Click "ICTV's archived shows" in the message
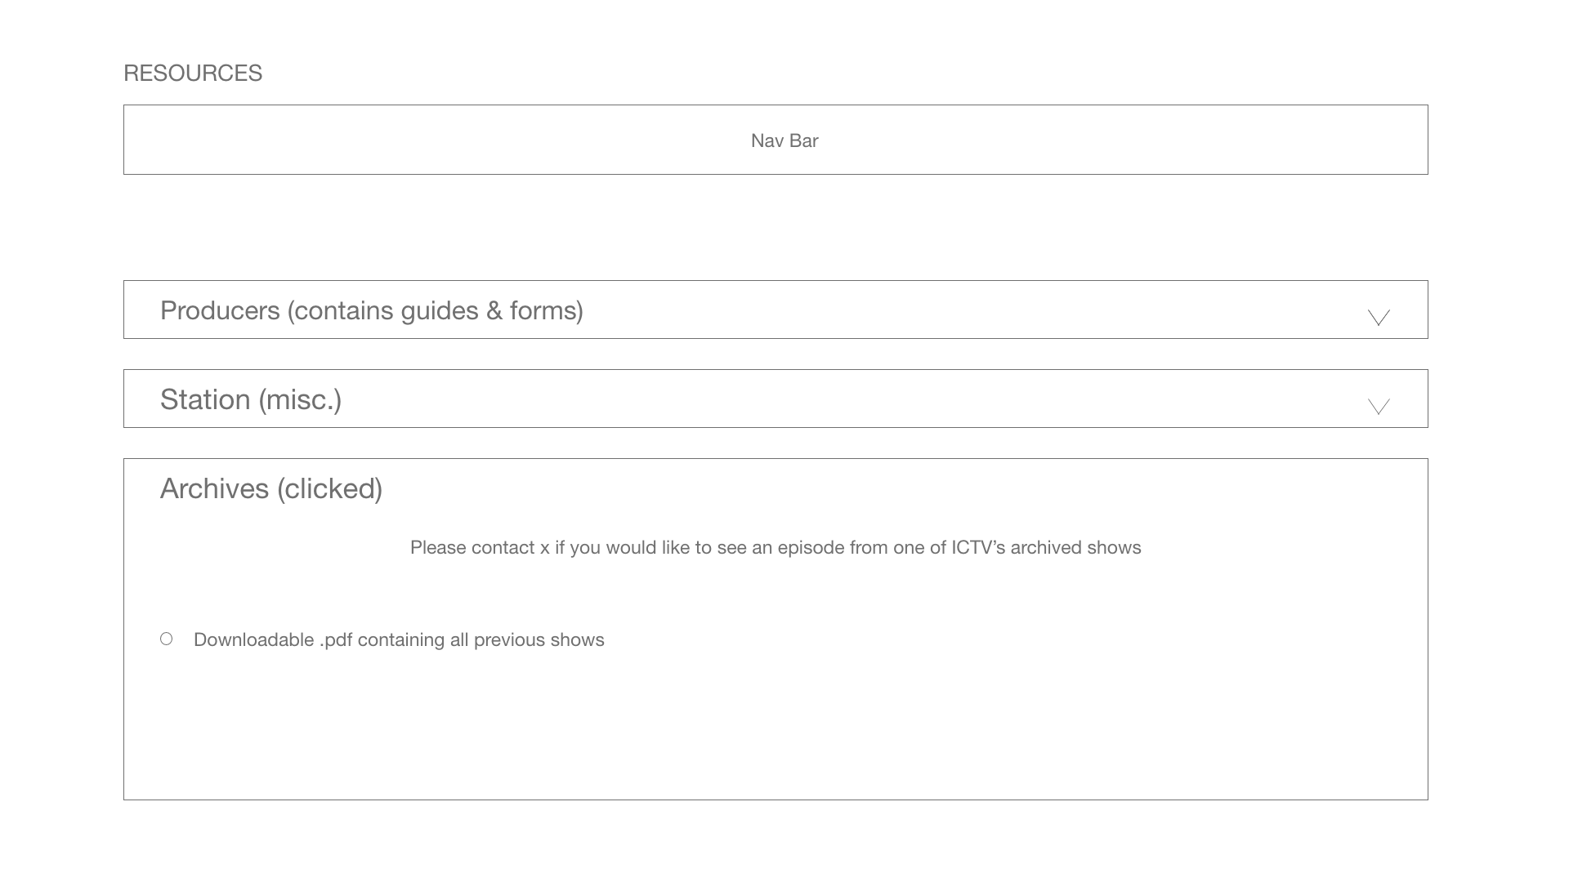 click(x=1045, y=547)
